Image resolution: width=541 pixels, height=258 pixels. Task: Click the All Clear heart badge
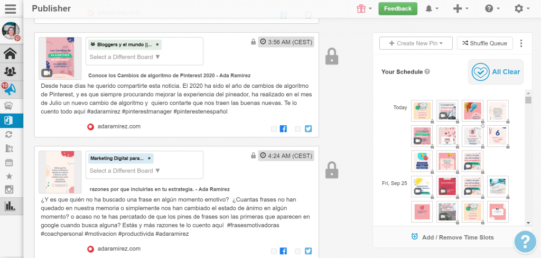496,72
